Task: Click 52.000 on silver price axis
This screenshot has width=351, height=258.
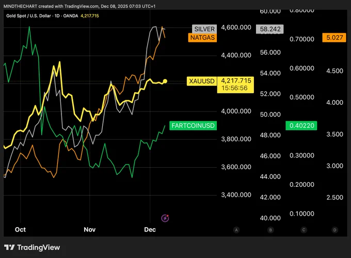Action: pos(270,94)
